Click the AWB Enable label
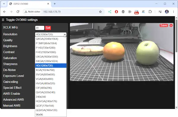The image size is (178, 117). (x=12, y=94)
